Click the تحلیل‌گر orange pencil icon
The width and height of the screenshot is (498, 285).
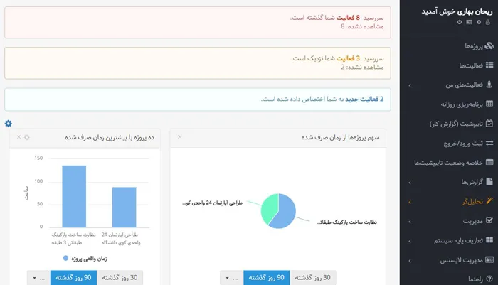(x=489, y=201)
